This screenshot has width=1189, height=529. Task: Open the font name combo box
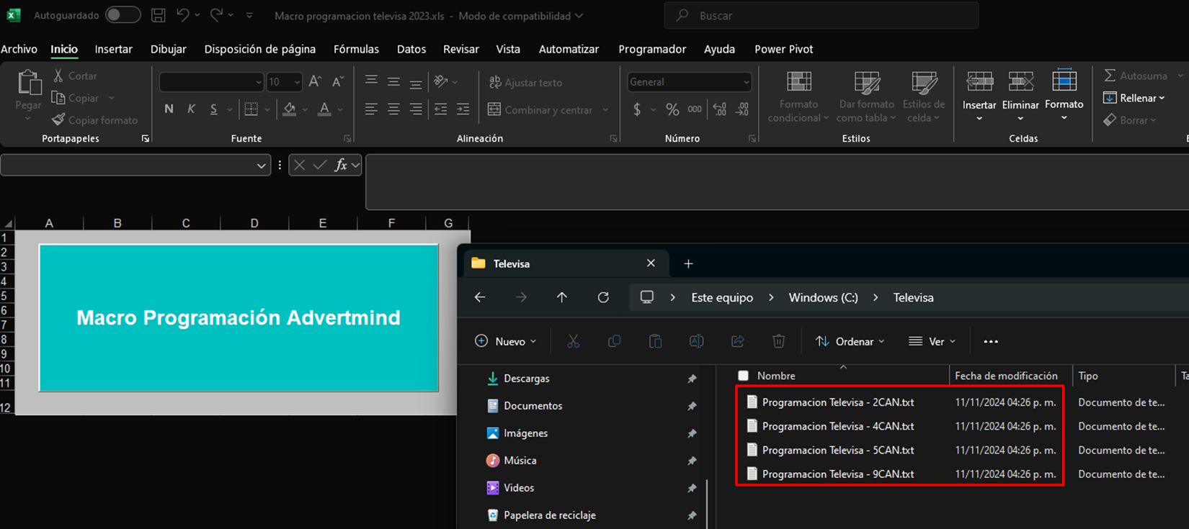tap(211, 82)
